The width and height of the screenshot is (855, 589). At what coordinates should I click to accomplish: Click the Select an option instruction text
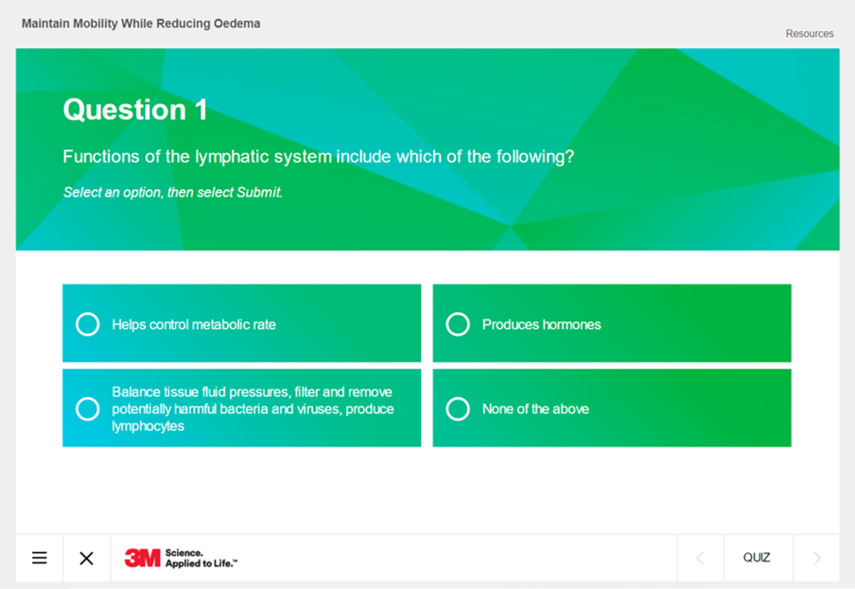tap(173, 192)
